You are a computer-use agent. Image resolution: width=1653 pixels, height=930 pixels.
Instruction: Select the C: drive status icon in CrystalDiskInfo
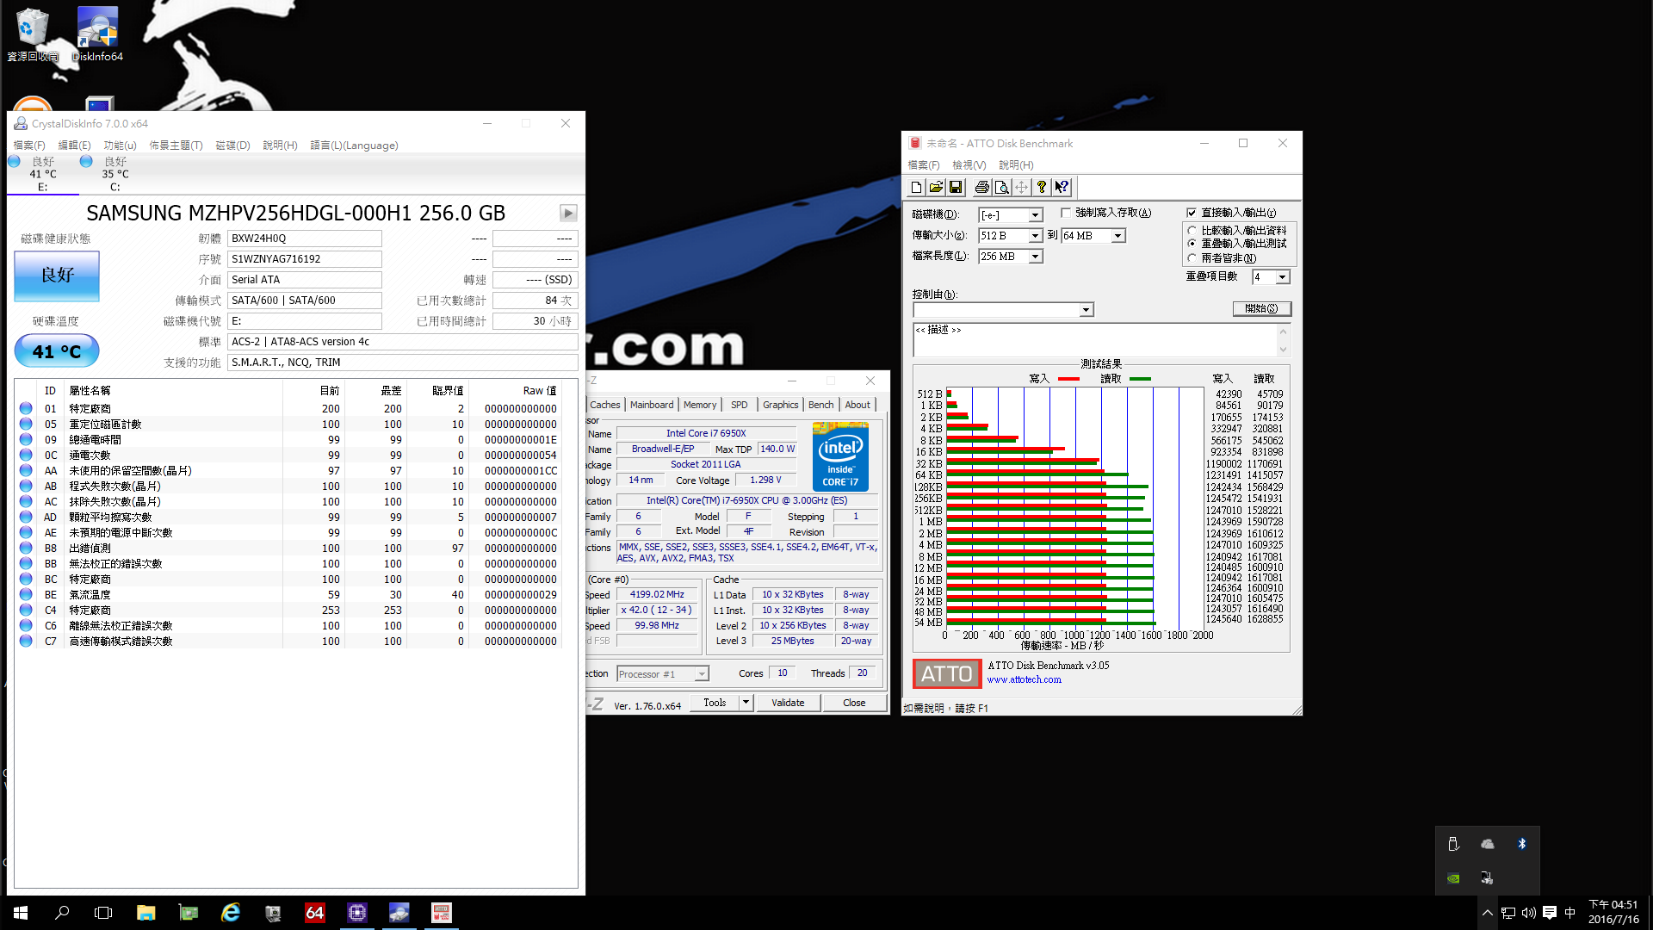pos(86,161)
